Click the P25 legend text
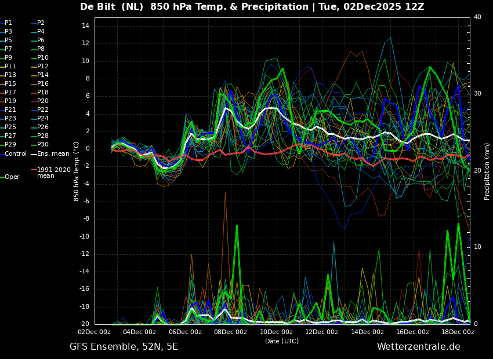This screenshot has width=493, height=359. (x=10, y=127)
